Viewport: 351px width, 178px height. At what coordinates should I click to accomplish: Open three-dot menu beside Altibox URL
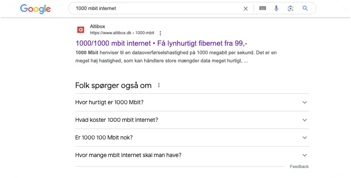click(160, 33)
